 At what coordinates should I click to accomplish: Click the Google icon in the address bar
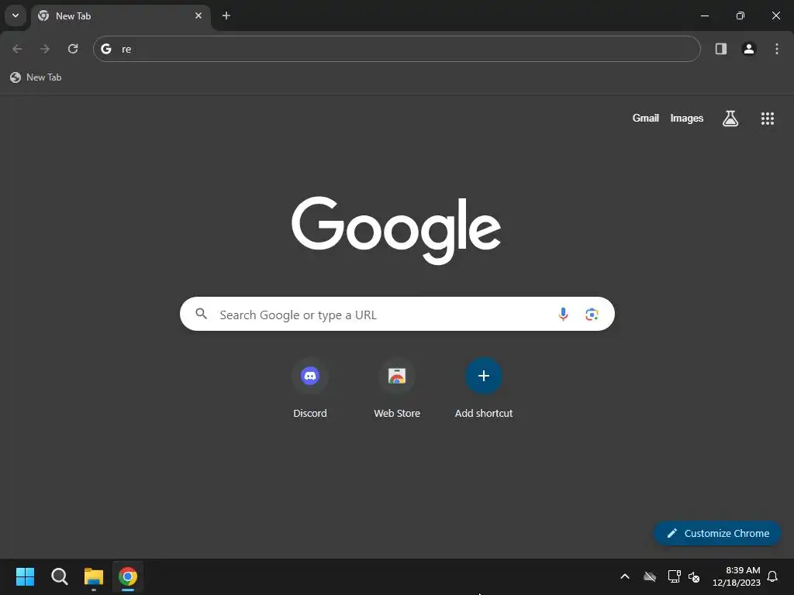click(x=105, y=49)
